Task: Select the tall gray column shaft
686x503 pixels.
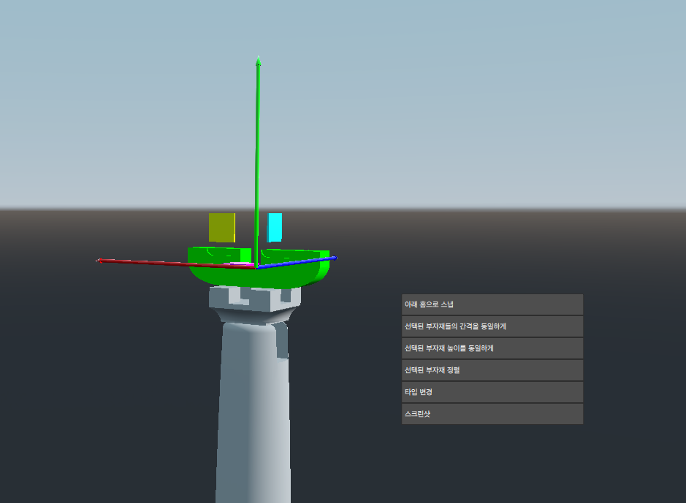Action: pyautogui.click(x=252, y=409)
